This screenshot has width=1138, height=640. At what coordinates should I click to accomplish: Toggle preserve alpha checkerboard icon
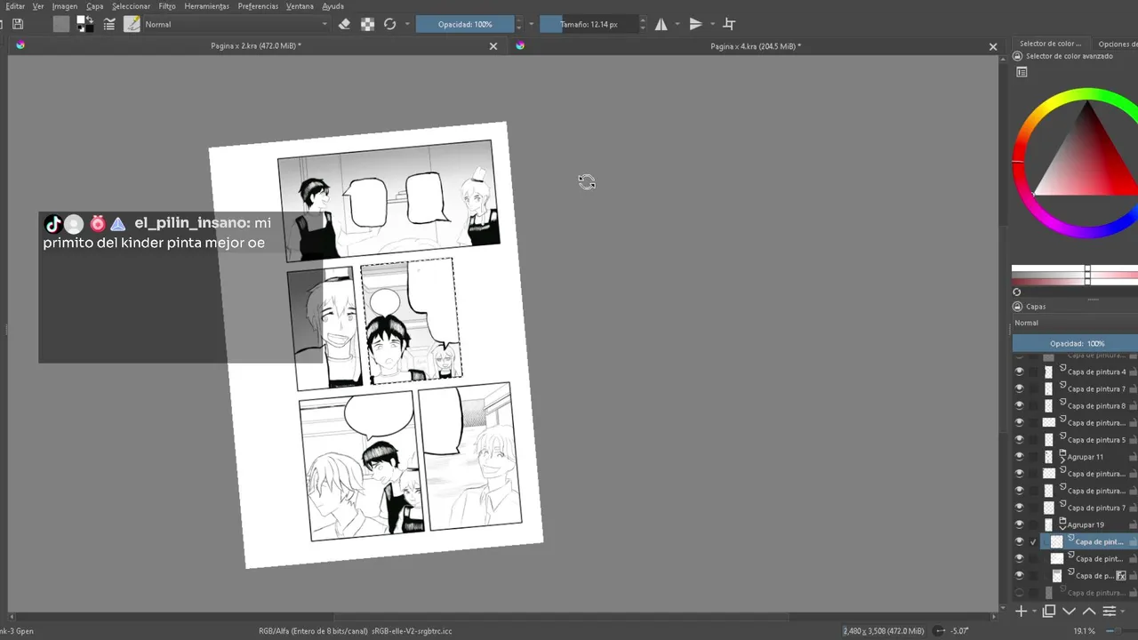tap(367, 24)
